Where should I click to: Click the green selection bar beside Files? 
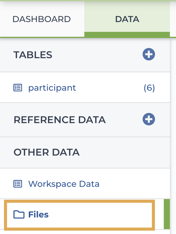pyautogui.click(x=167, y=214)
